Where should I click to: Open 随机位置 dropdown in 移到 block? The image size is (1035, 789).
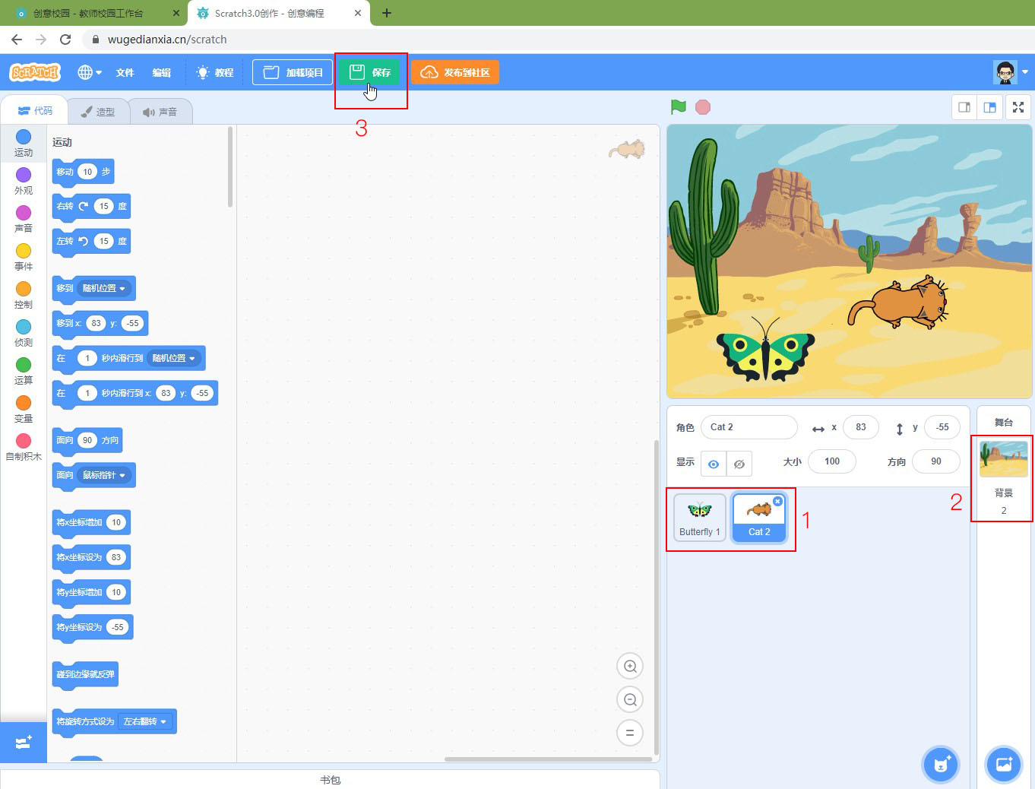click(x=104, y=289)
